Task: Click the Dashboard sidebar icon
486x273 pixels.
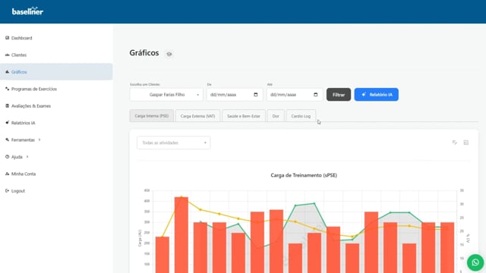Action: pos(7,38)
